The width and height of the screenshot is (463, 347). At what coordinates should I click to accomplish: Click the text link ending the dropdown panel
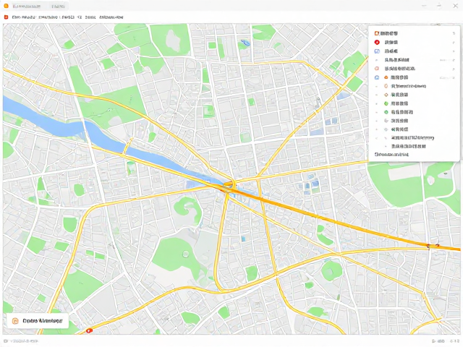(x=391, y=154)
